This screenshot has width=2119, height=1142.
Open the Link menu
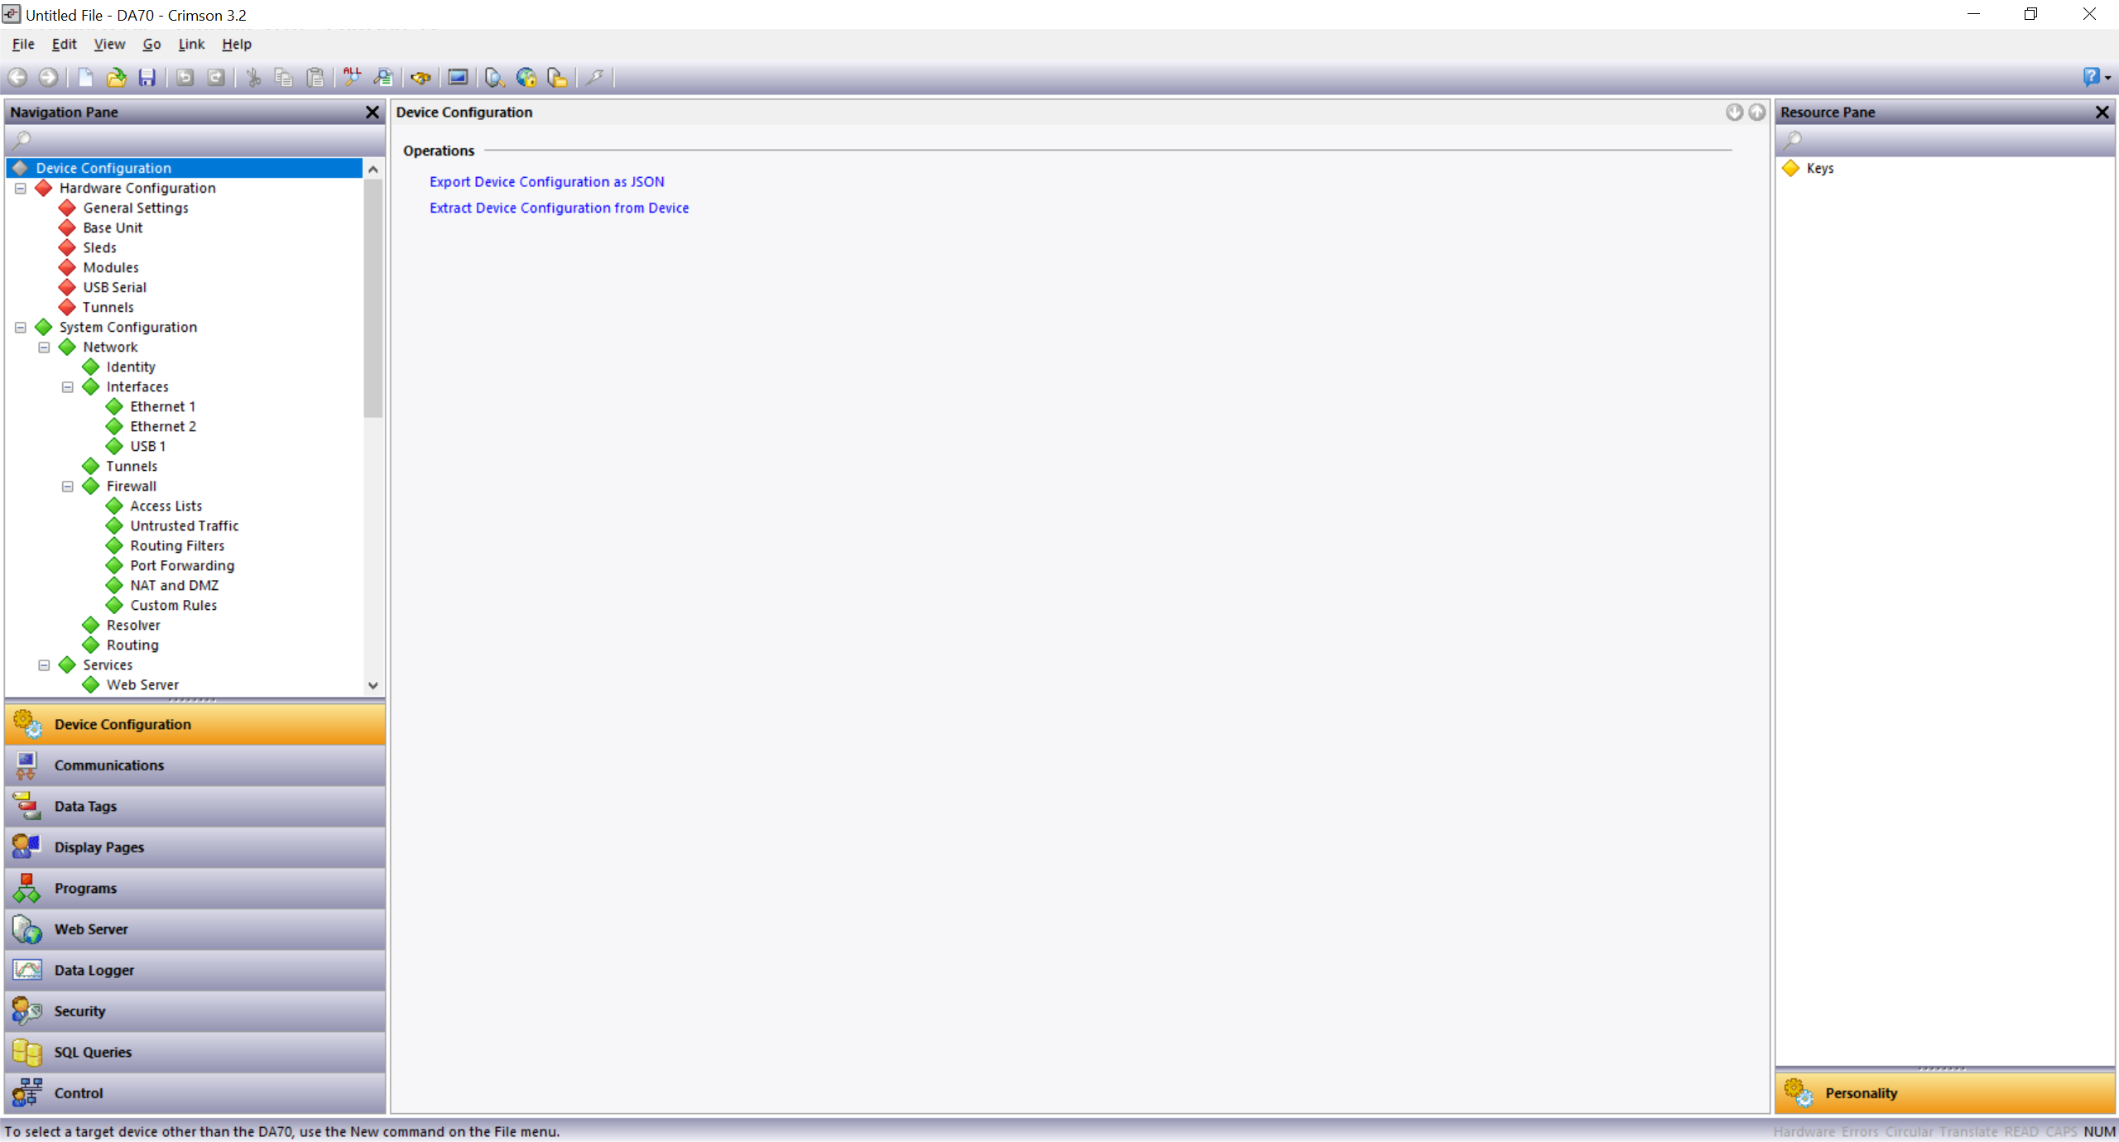click(x=190, y=45)
